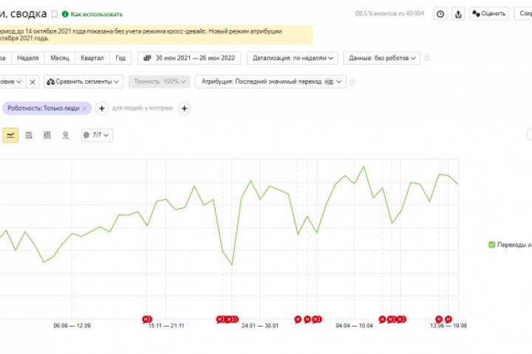The image size is (532, 354).
Task: Switch to the table/column chart icon
Action: [x=47, y=135]
